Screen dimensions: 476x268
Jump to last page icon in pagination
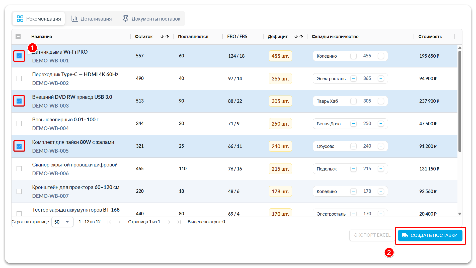(179, 222)
